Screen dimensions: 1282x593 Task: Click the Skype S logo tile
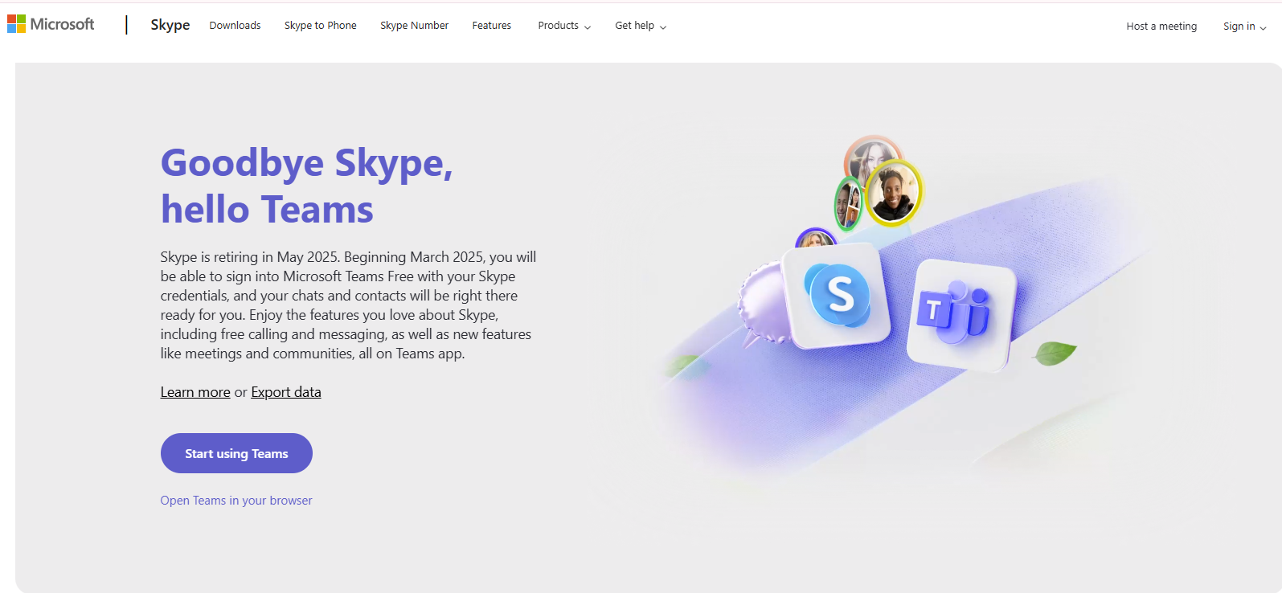click(x=837, y=295)
